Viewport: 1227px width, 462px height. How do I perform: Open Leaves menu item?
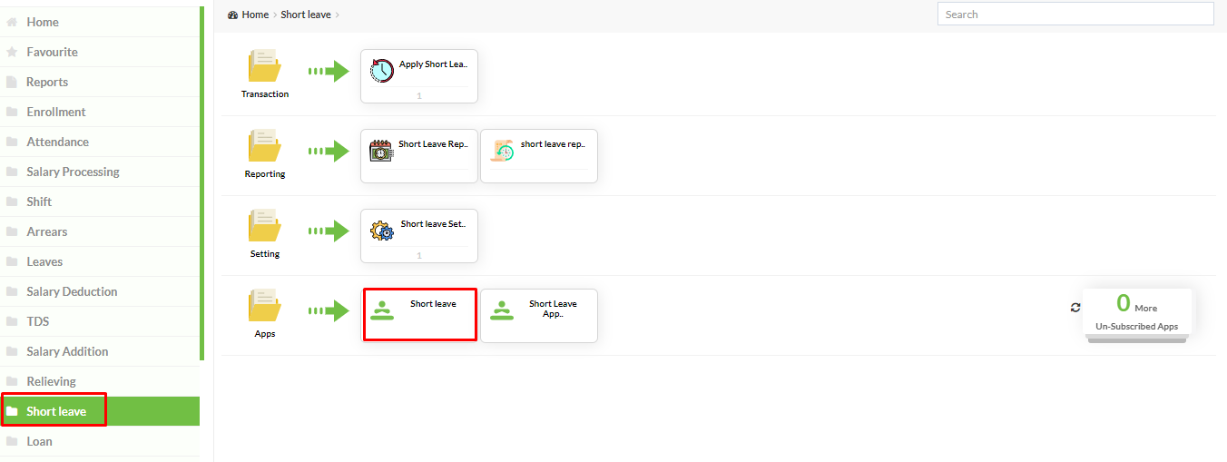pos(100,261)
